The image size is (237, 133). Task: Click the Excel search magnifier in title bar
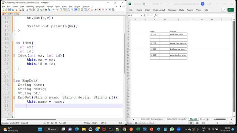167,4
